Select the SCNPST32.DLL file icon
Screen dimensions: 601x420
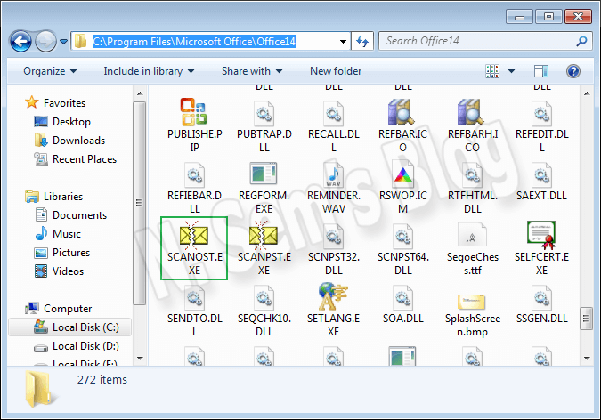click(333, 237)
